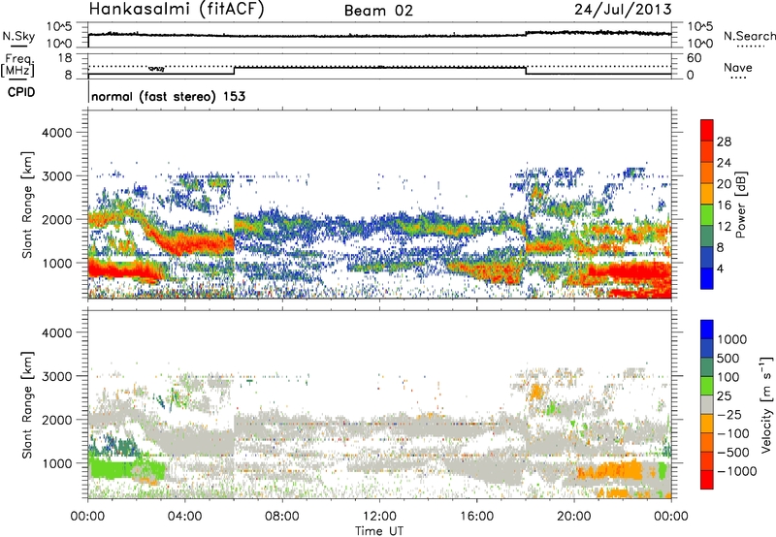The image size is (776, 537).
Task: Click the '08:00' time tick label
Action: tap(282, 517)
